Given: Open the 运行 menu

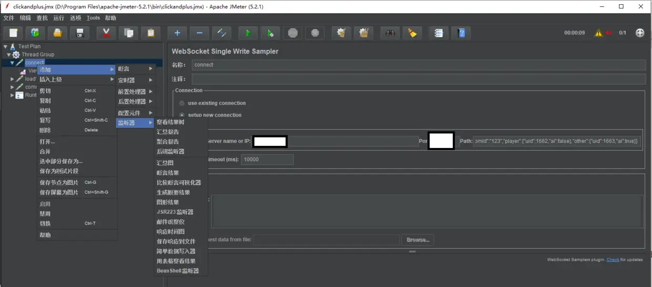Looking at the screenshot, I should 59,18.
